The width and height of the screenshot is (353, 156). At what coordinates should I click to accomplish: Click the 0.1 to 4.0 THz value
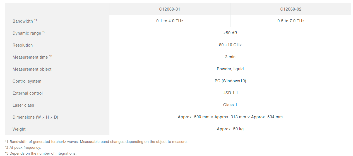pyautogui.click(x=170, y=21)
